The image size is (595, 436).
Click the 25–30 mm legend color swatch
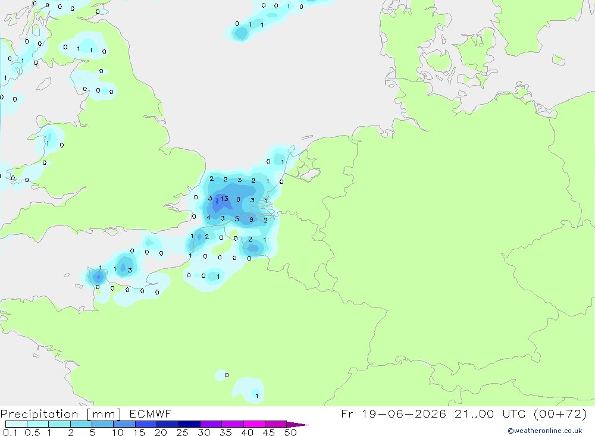click(189, 424)
